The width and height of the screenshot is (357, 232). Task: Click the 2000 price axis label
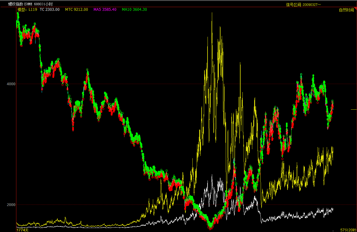tap(11, 205)
